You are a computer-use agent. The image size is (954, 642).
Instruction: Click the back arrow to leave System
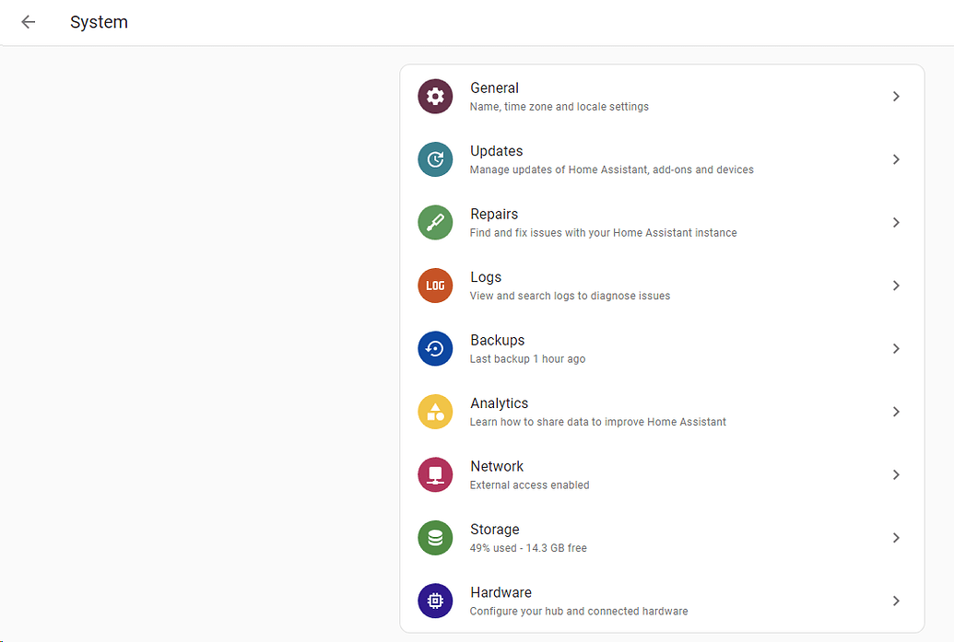tap(27, 22)
